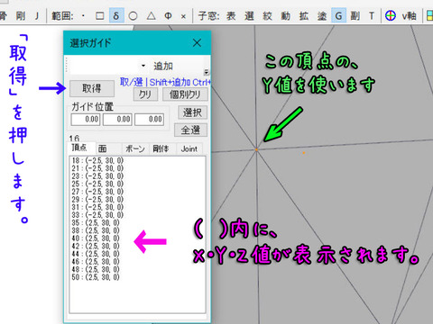Toggle the J joint display button

(x=37, y=15)
